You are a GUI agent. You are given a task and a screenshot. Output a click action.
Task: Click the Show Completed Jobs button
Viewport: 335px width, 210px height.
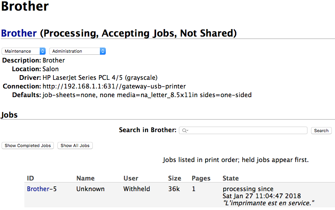pyautogui.click(x=28, y=146)
